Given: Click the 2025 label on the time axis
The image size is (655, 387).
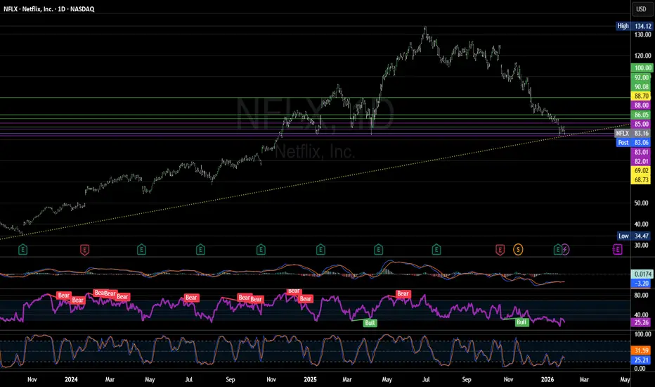Looking at the screenshot, I should [x=311, y=379].
